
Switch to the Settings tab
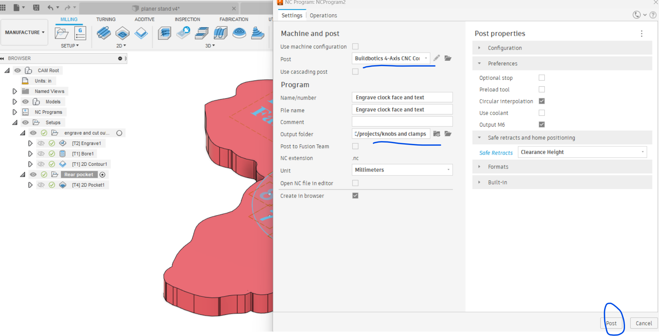coord(292,15)
